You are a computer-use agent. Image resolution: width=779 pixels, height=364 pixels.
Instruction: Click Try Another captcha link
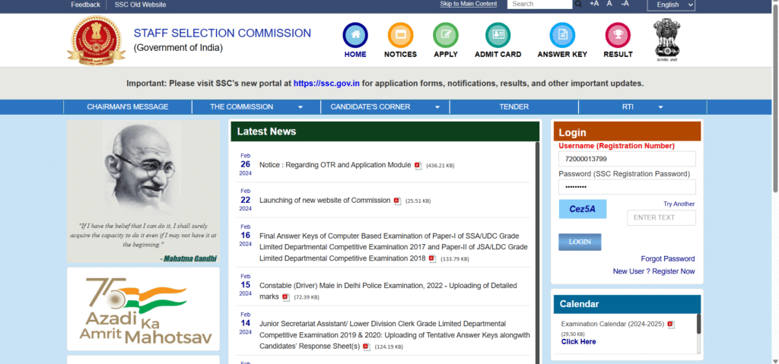tap(679, 204)
